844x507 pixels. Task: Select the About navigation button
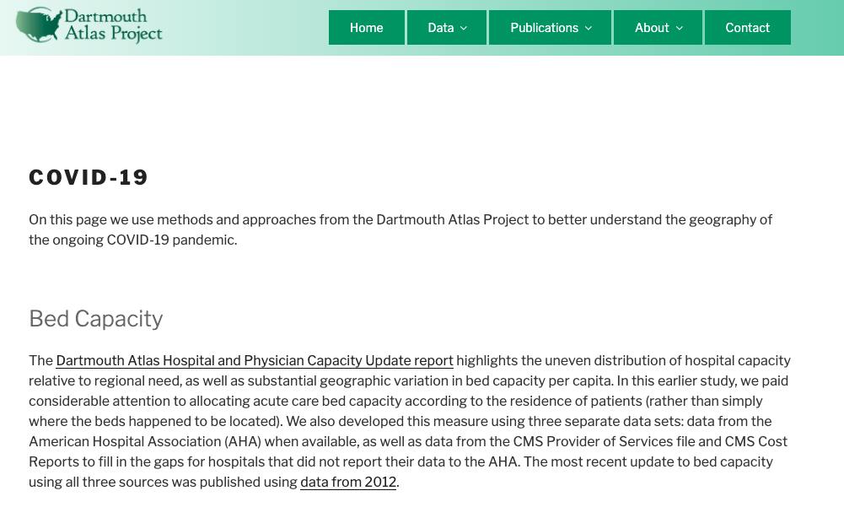tap(658, 28)
